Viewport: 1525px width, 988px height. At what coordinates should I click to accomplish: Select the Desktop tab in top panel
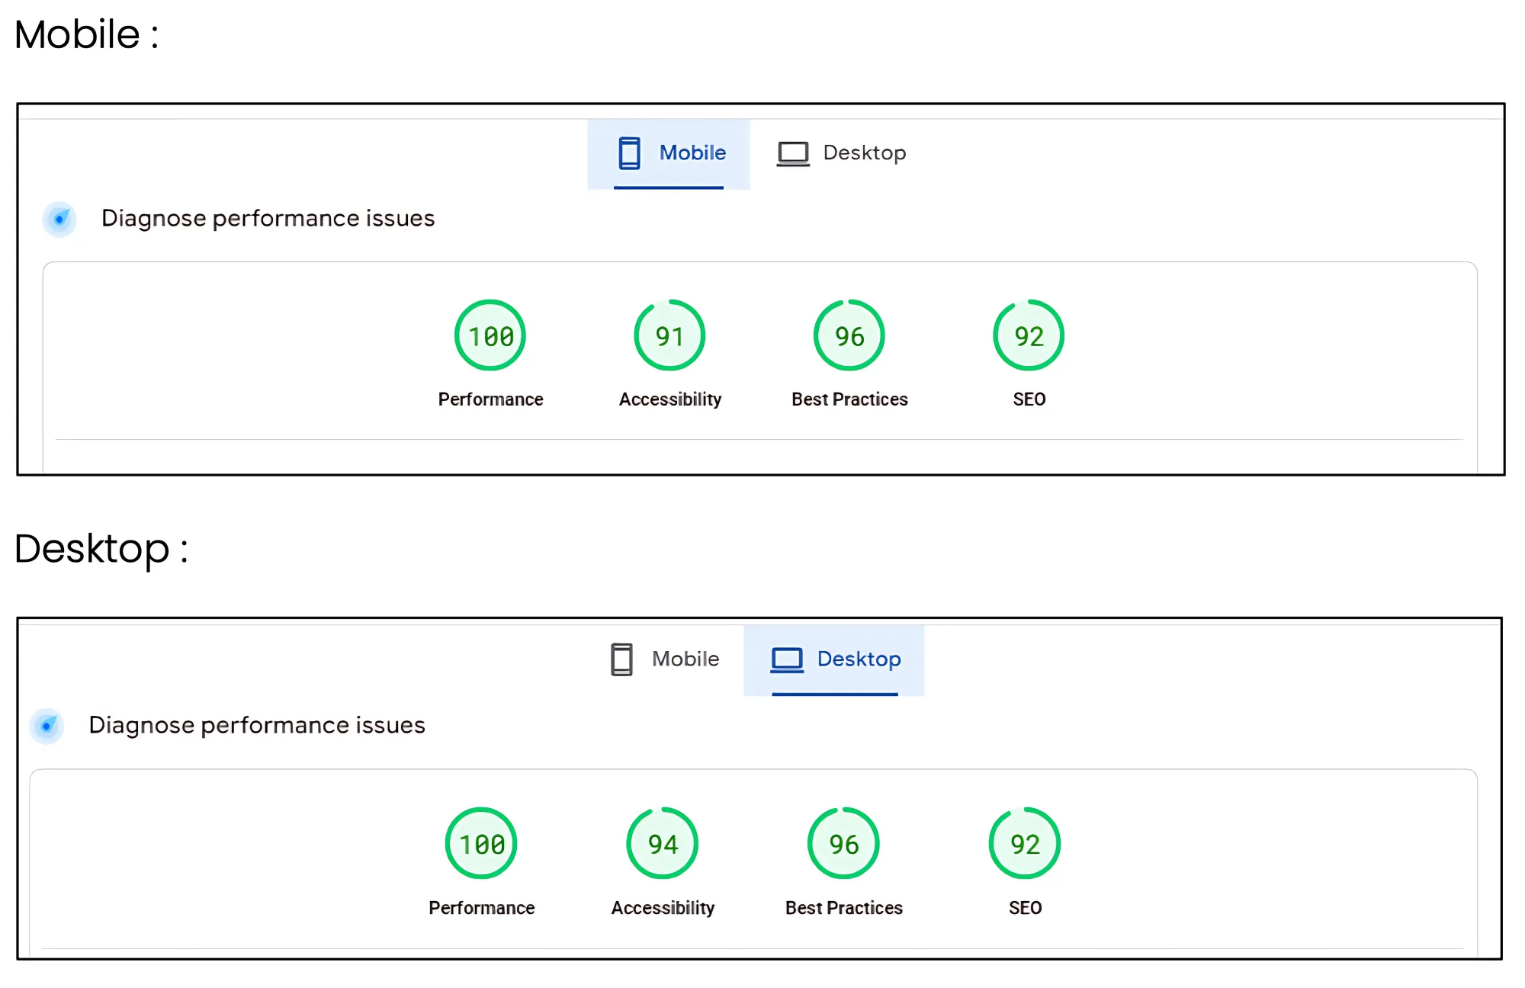[x=842, y=153]
